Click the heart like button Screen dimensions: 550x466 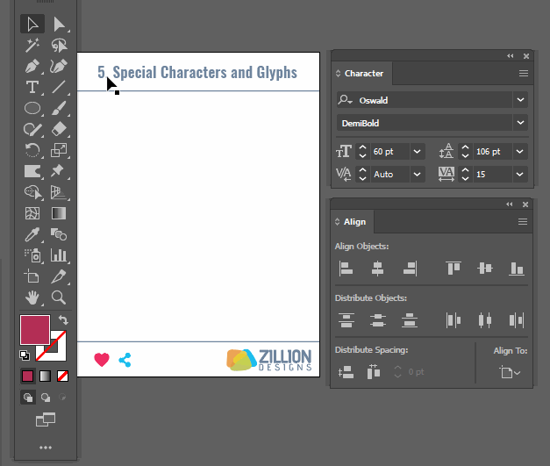[x=101, y=359]
